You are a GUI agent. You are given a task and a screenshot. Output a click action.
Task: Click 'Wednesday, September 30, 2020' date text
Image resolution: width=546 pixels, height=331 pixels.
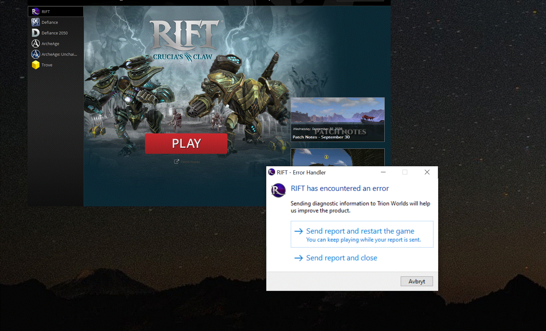(x=317, y=129)
